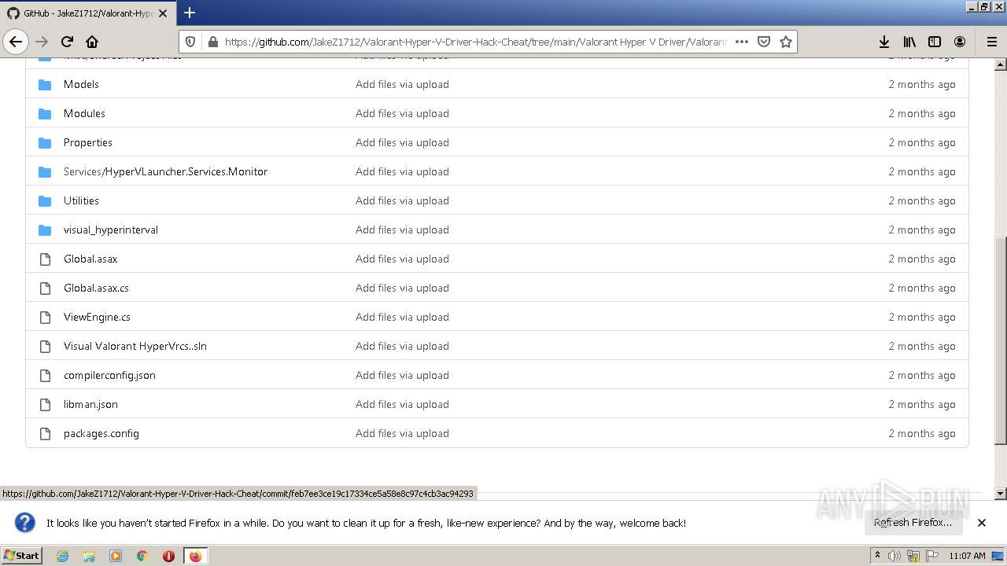Click the scrollbar down arrow

(x=1001, y=494)
